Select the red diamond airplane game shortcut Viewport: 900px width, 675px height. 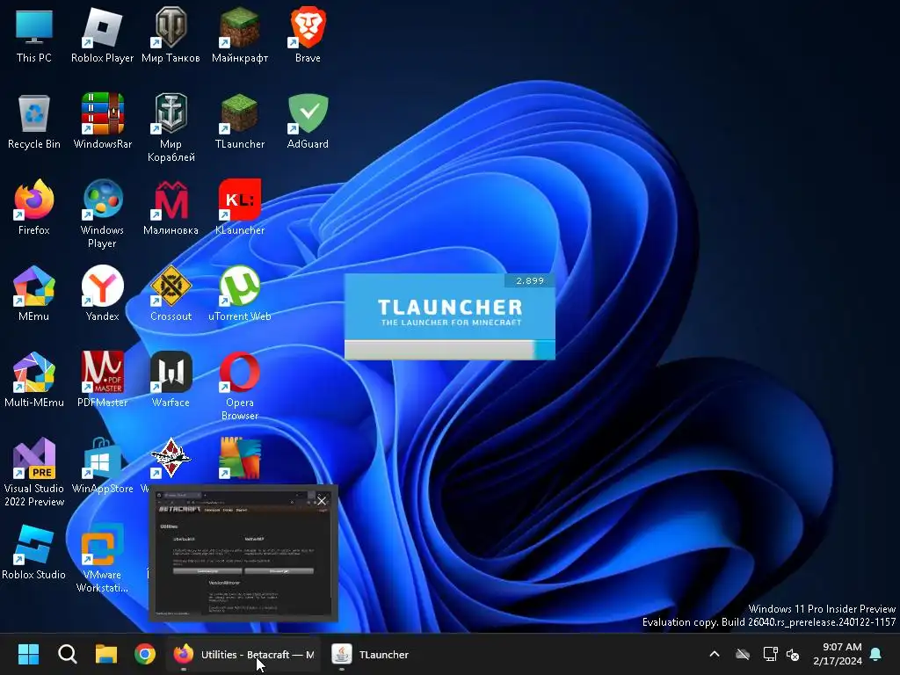coord(171,459)
